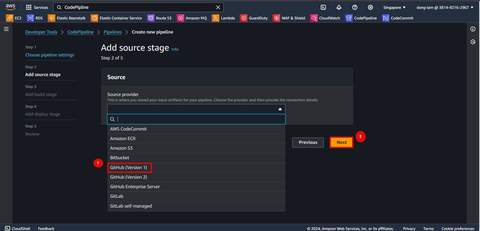This screenshot has width=480, height=231.
Task: Open CloudShell from the footer
Action: tap(18, 228)
